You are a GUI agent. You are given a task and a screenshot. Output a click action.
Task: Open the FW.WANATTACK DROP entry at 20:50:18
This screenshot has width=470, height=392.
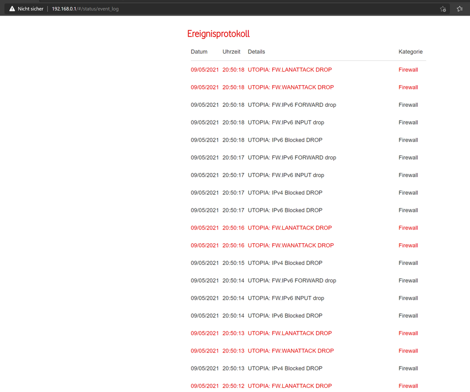pos(291,87)
